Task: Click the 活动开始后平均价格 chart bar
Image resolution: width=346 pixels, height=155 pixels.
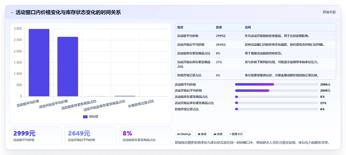Action: pyautogui.click(x=68, y=67)
